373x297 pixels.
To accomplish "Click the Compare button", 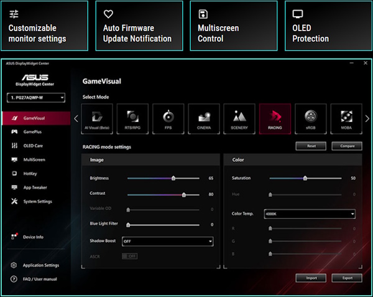I will click(347, 146).
